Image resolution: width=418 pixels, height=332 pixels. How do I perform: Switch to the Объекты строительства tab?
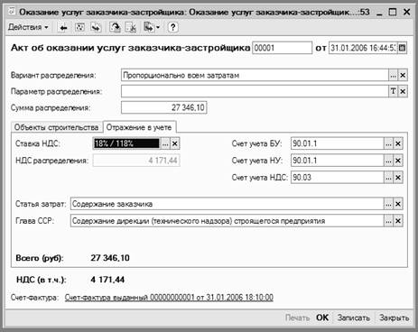[57, 127]
